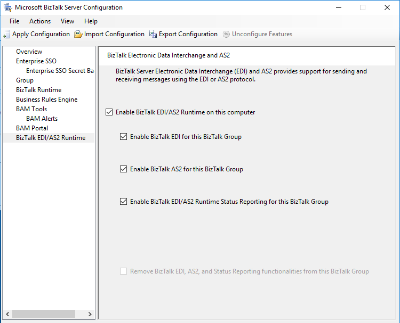Choose Export Configuration label in toolbar

coord(188,34)
